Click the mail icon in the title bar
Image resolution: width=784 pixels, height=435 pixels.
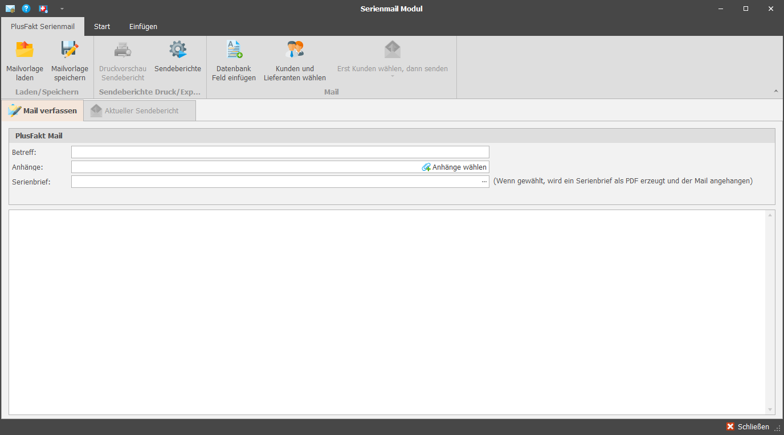click(10, 9)
